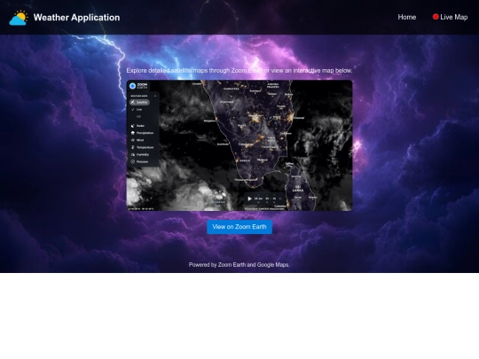Click the Weather Application title
This screenshot has width=479, height=359.
click(76, 18)
